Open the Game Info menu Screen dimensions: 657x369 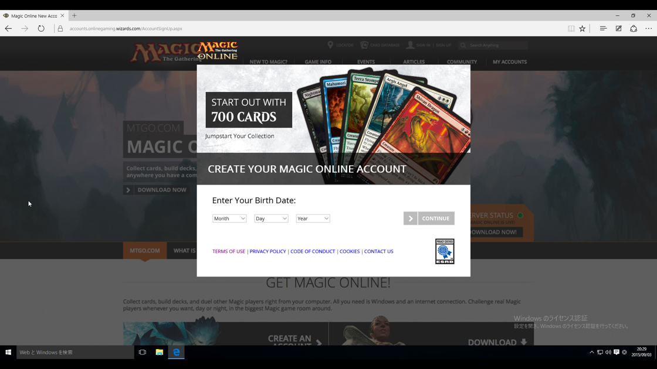pos(318,62)
